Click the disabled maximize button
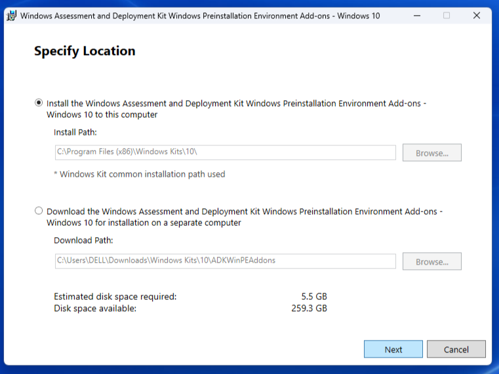 447,16
